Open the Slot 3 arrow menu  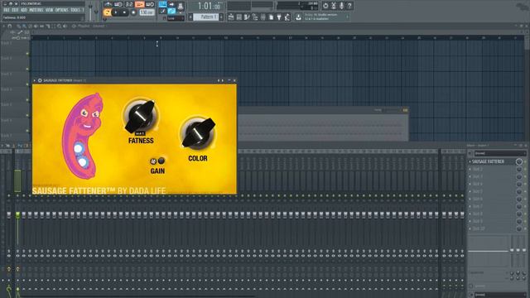pyautogui.click(x=470, y=176)
